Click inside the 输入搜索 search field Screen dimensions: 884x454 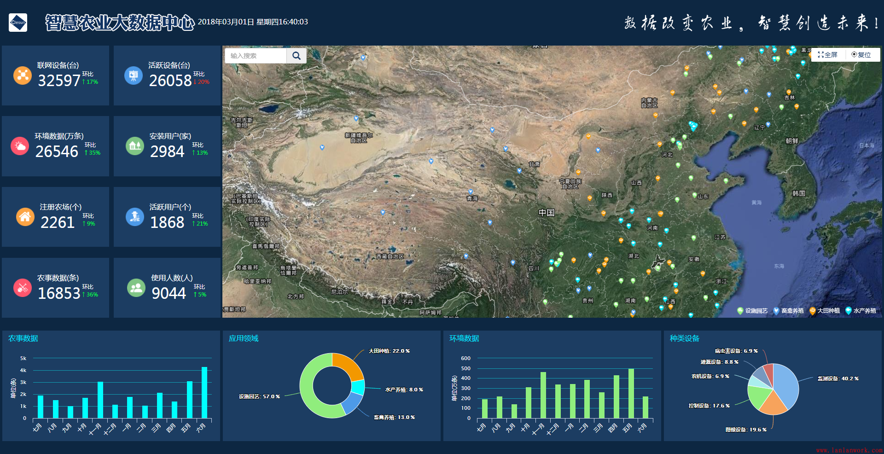(256, 56)
